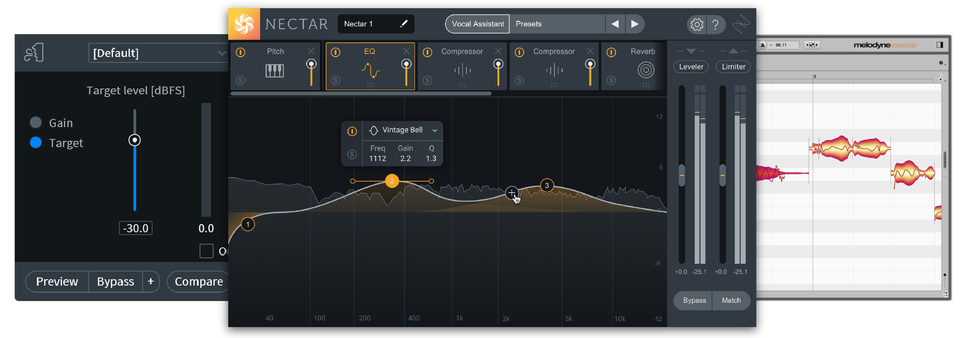Viewport: 963px width, 338px height.
Task: Click the waveform icon in the second Compressor module
Action: tap(554, 70)
